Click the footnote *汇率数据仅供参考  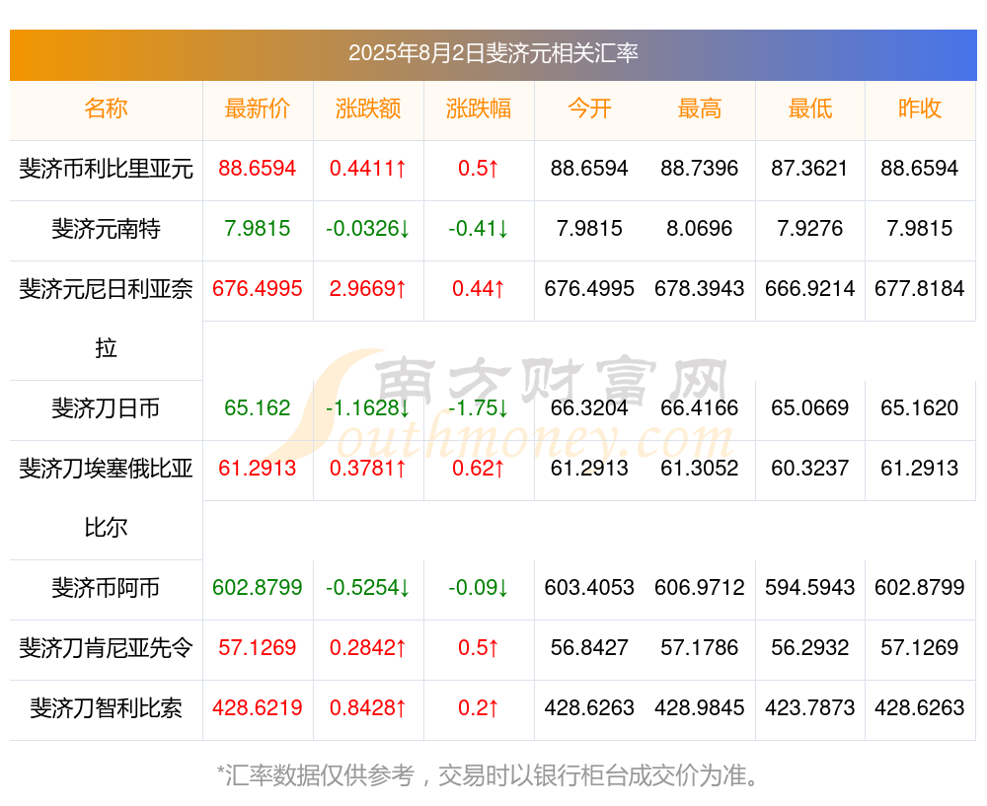(x=316, y=775)
